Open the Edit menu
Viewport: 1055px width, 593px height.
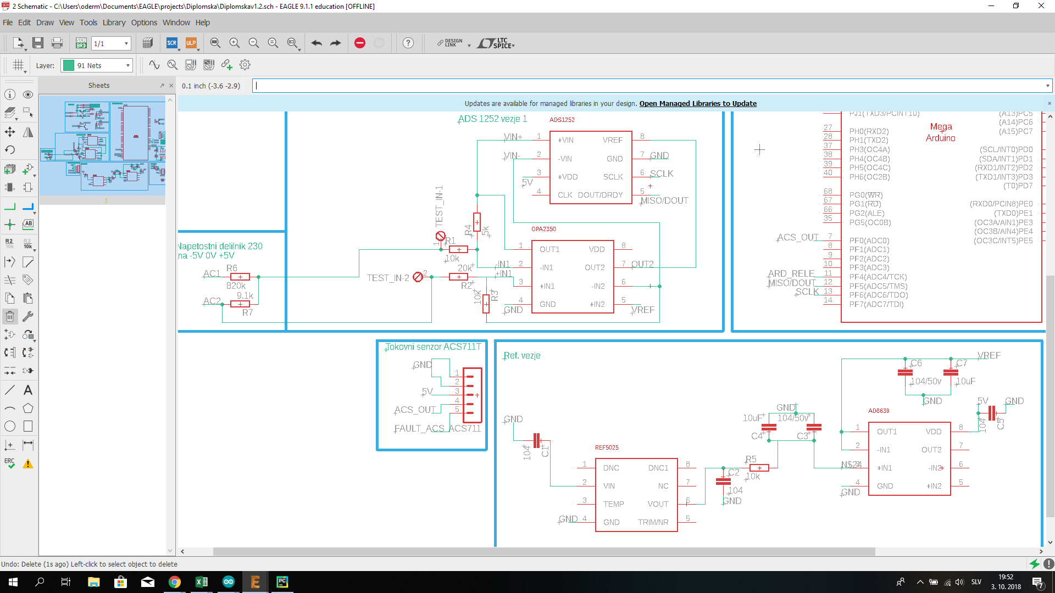[24, 23]
